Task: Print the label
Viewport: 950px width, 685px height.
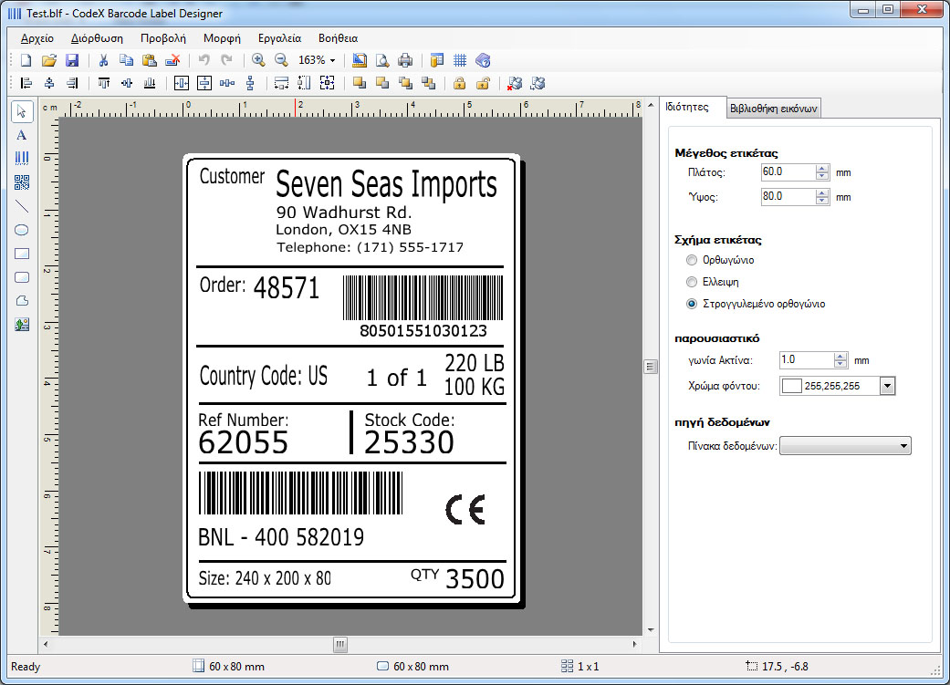Action: click(x=405, y=60)
